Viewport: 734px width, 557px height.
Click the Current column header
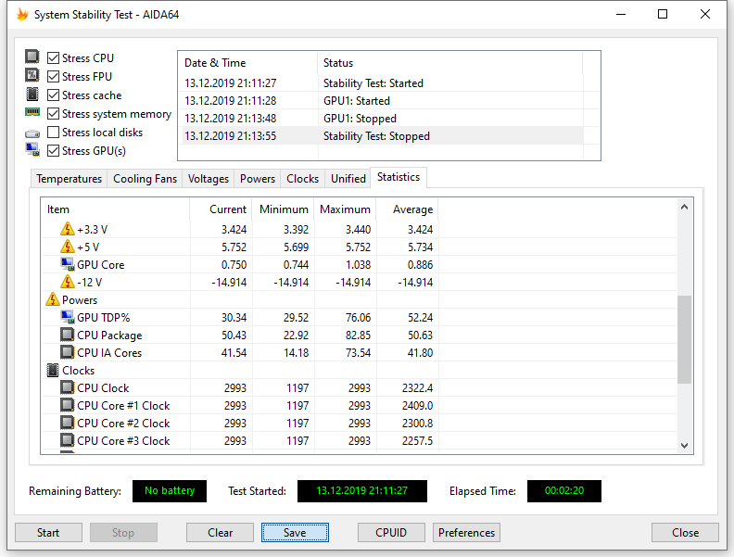point(221,209)
